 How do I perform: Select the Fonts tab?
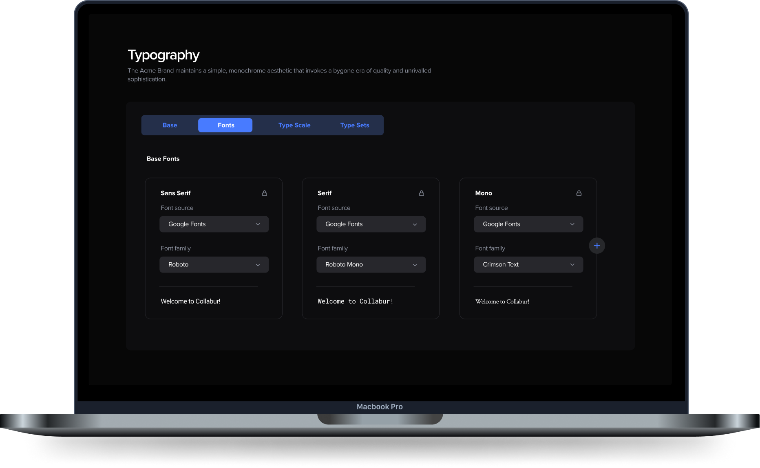click(225, 125)
